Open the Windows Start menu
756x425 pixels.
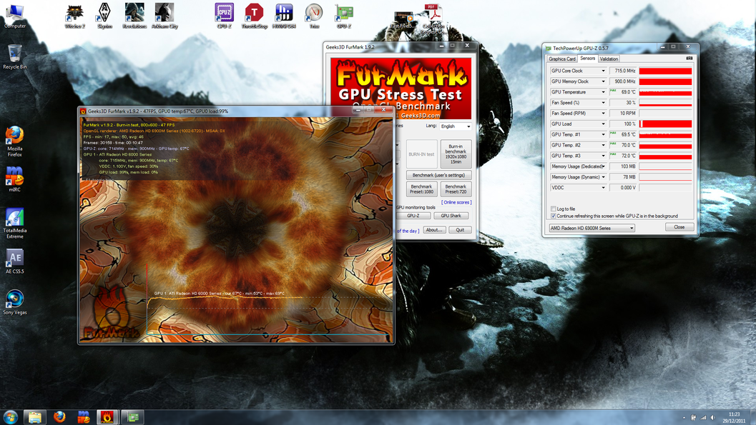tap(10, 417)
